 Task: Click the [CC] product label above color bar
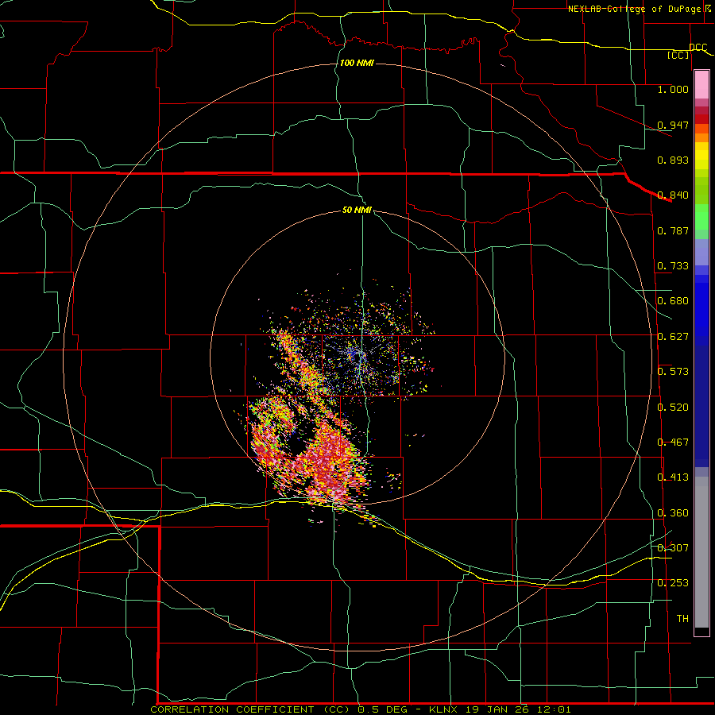point(678,55)
